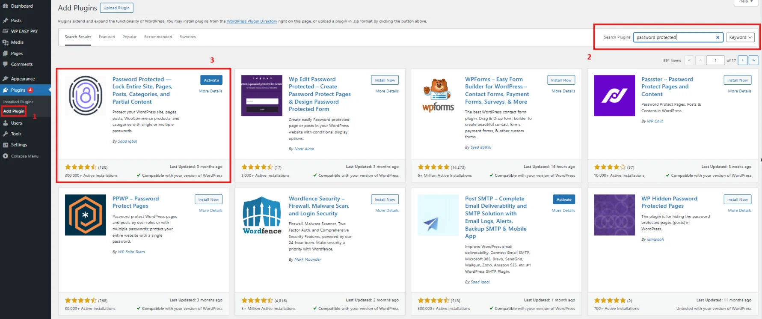Screen dimensions: 762x319
Task: Click the Password Protected fingerprint lock thumbnail
Action: pyautogui.click(x=86, y=95)
